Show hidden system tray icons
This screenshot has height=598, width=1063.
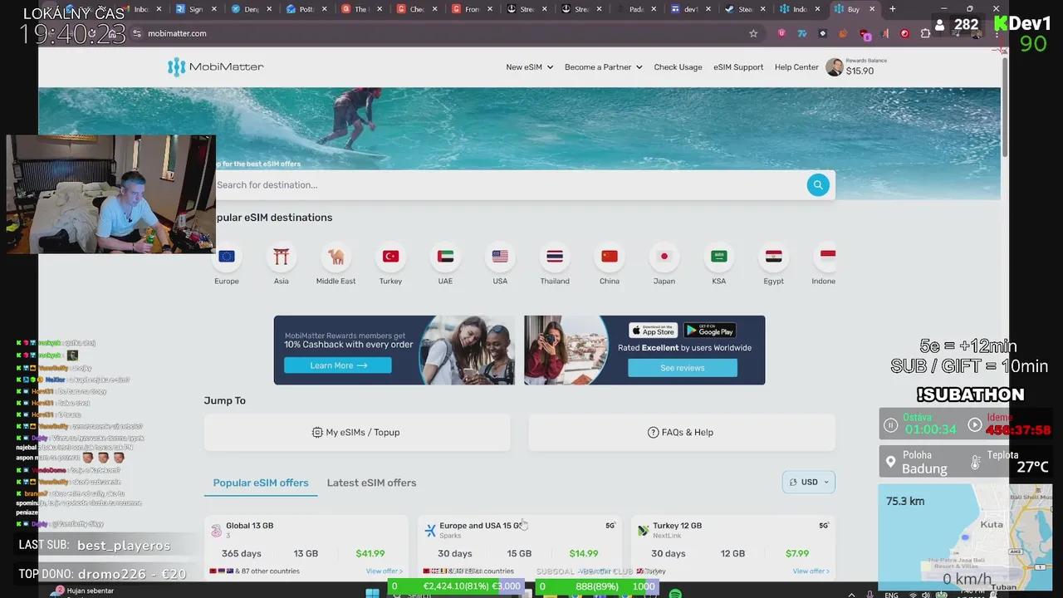click(x=851, y=595)
